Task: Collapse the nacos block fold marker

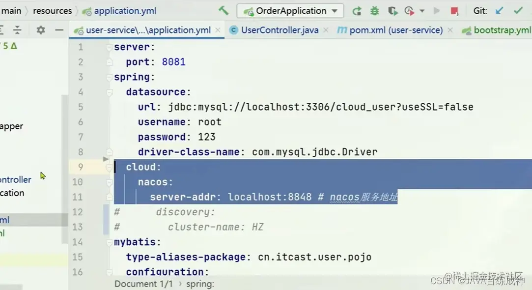Action: click(109, 182)
